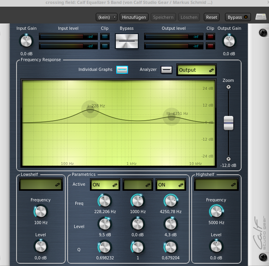
Task: Open the (kein) preset dropdown
Action: (106, 17)
